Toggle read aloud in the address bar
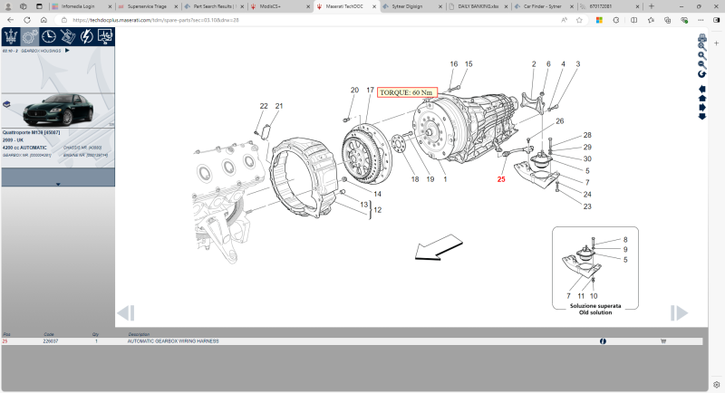The image size is (725, 393). pos(564,20)
